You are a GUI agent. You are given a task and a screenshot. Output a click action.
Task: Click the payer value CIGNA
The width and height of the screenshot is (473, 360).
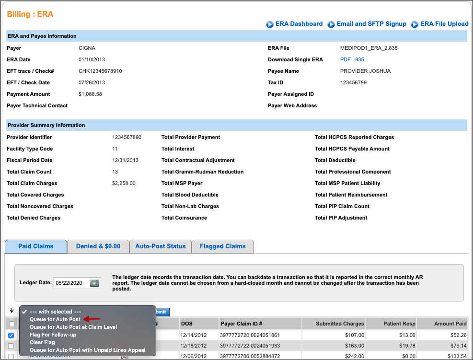pyautogui.click(x=87, y=48)
